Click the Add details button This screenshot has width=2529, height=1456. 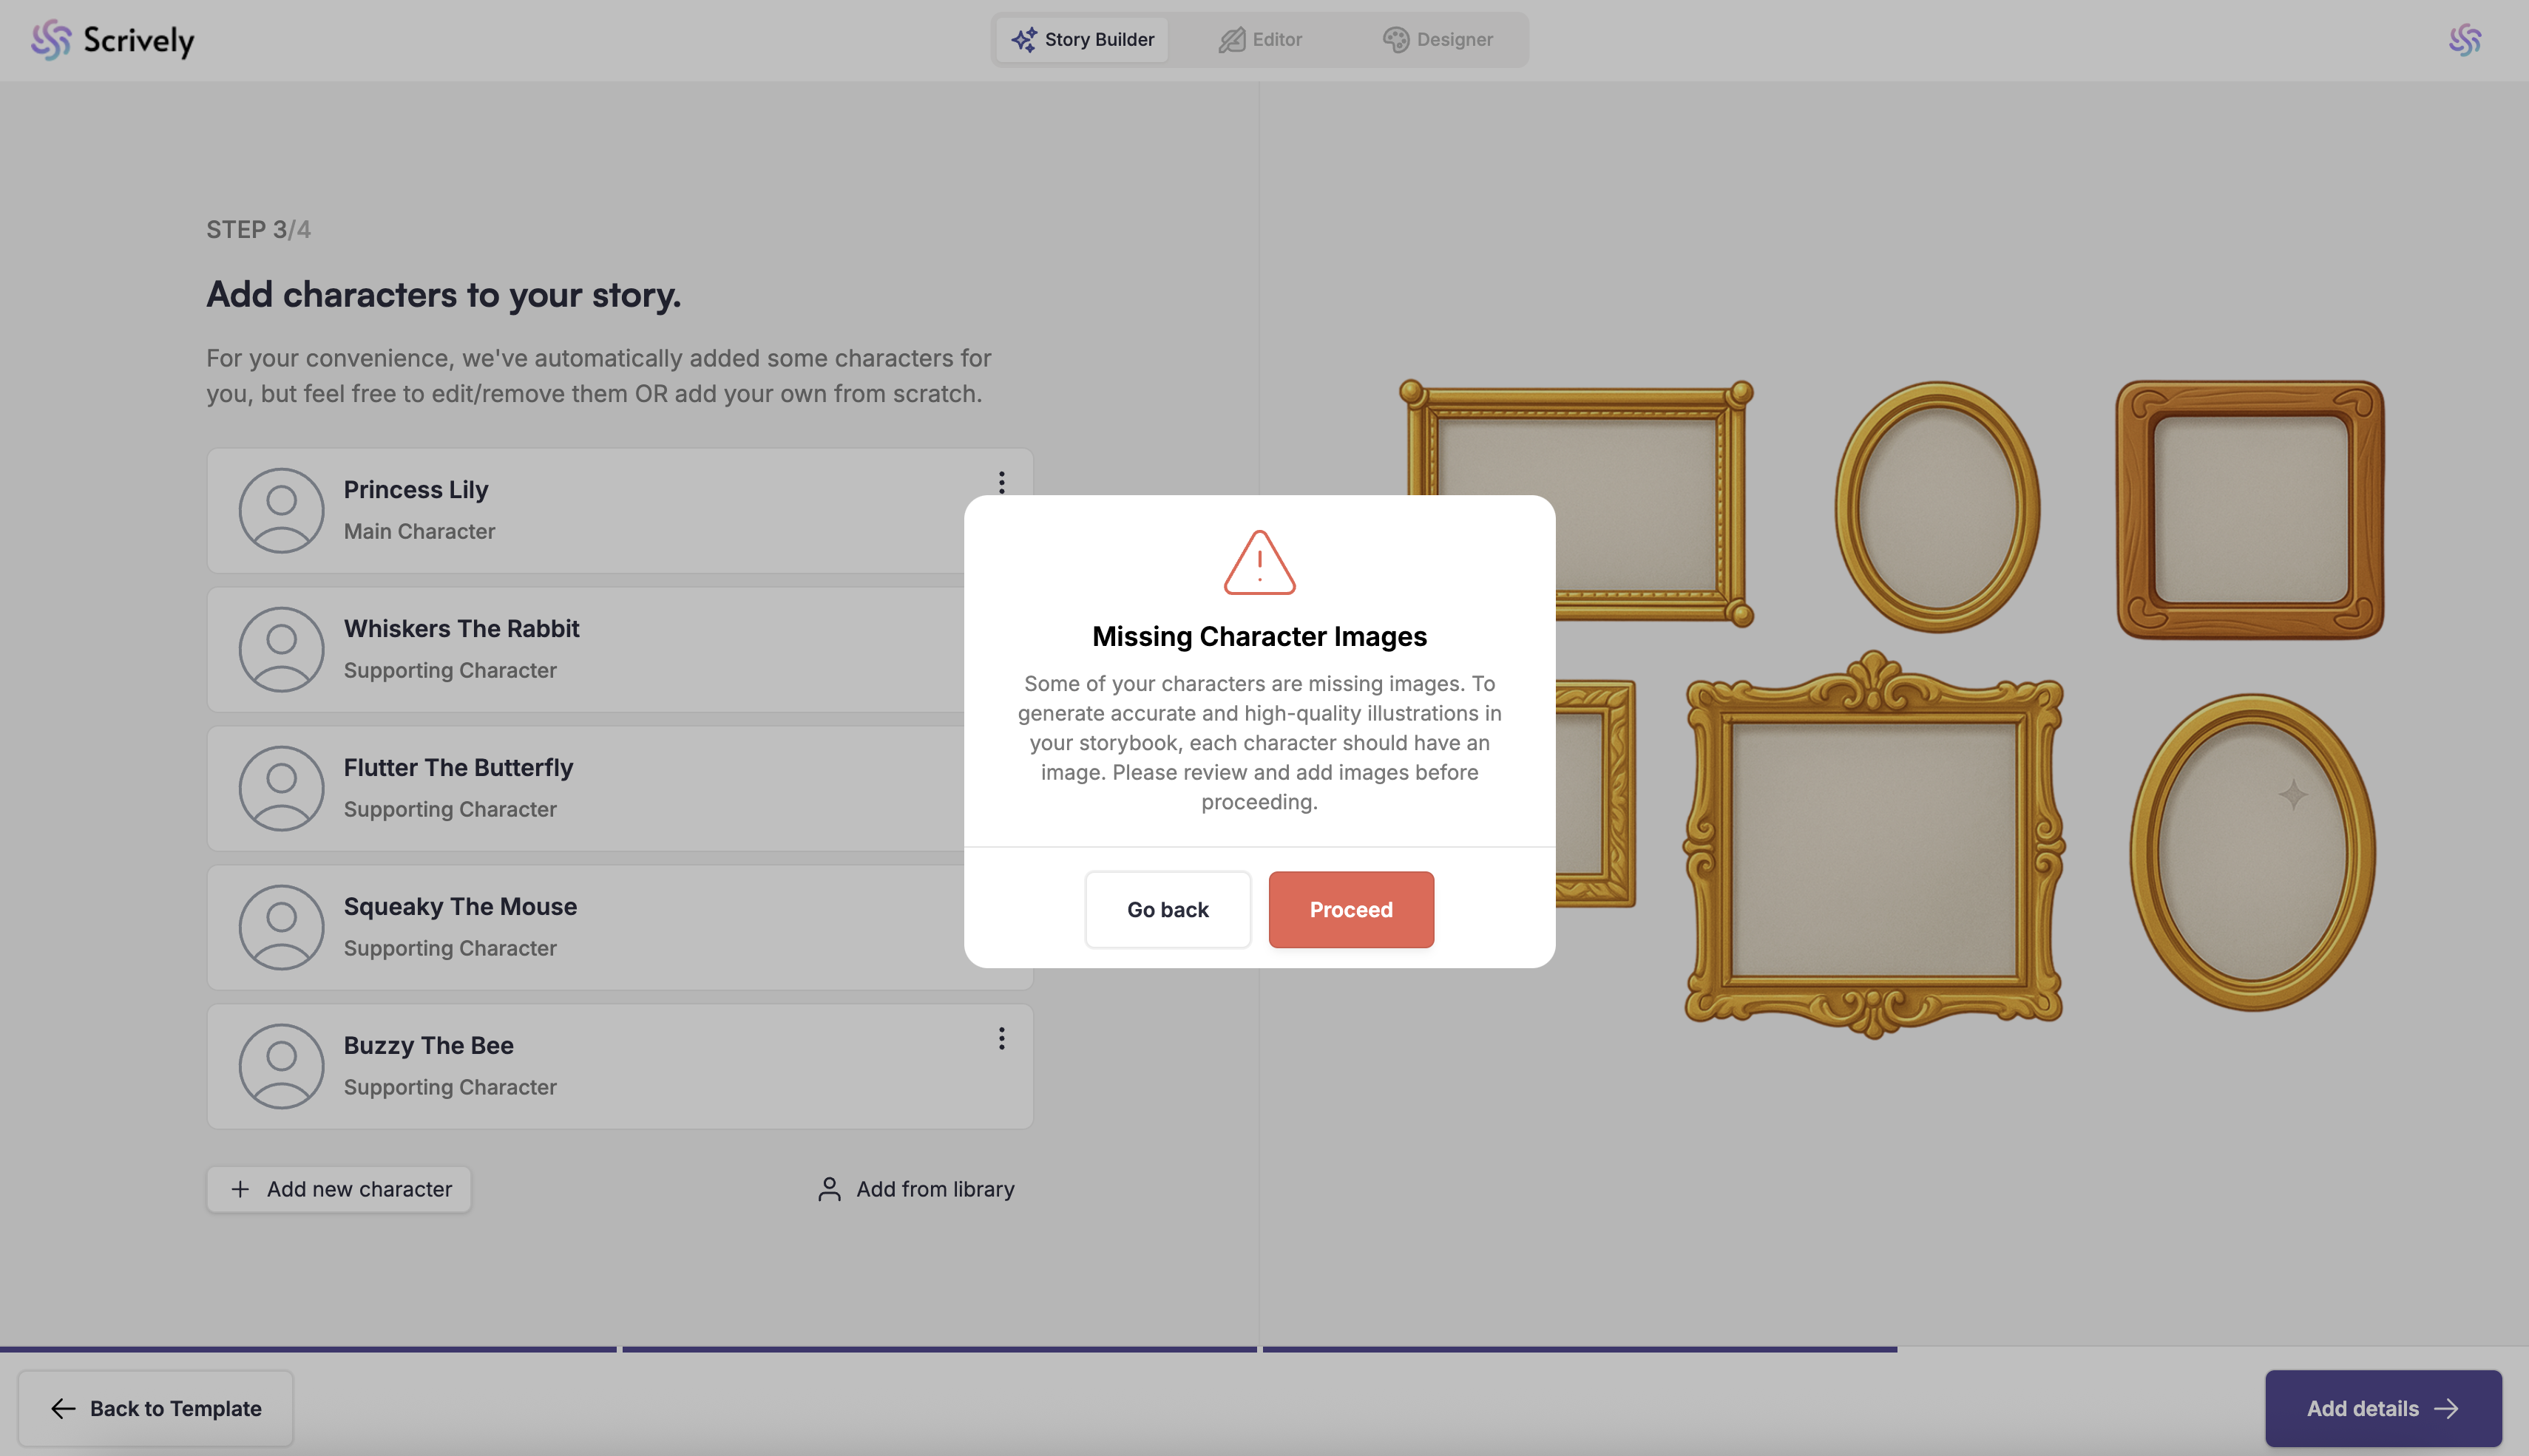(2383, 1408)
